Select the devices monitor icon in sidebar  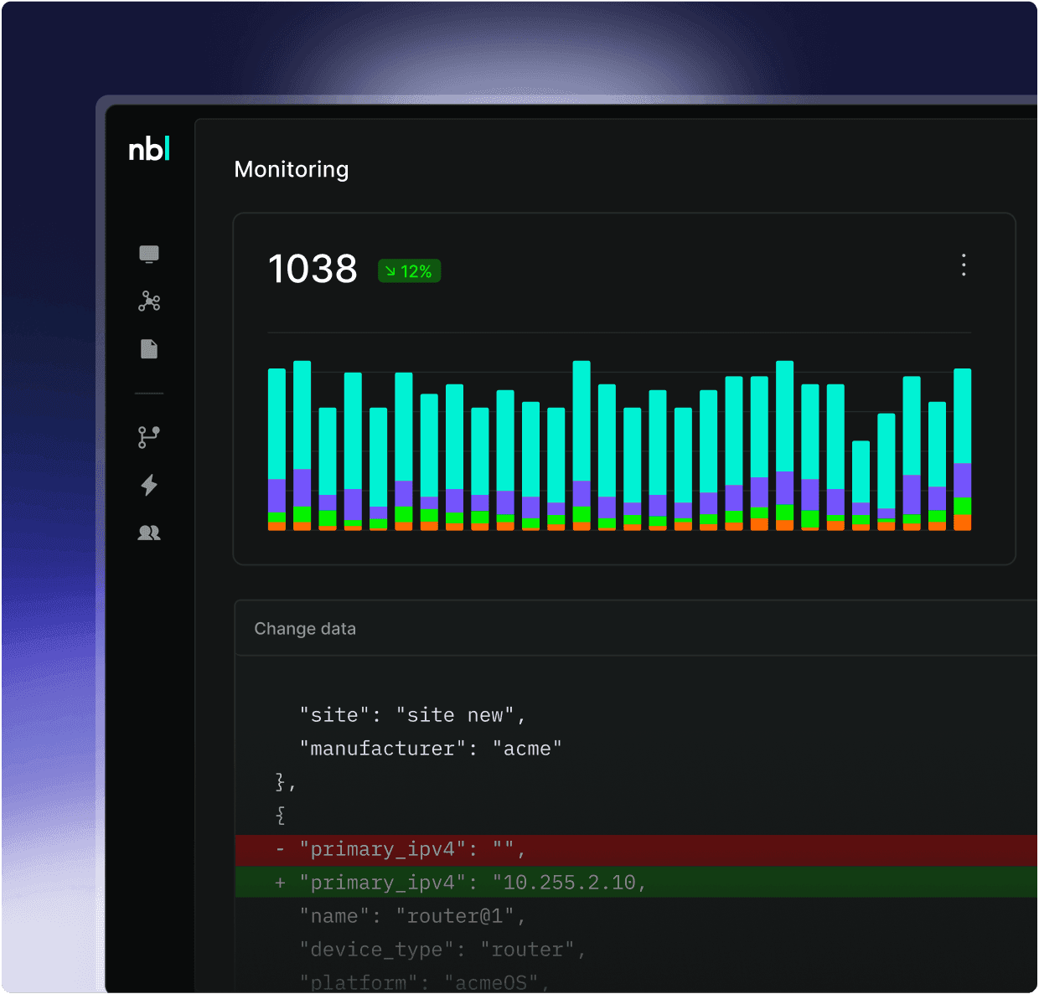pyautogui.click(x=149, y=254)
